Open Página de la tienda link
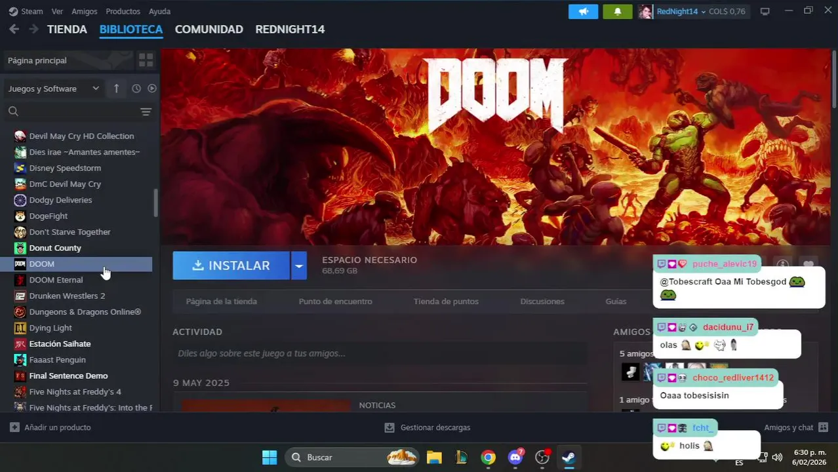The image size is (838, 472). coord(221,302)
